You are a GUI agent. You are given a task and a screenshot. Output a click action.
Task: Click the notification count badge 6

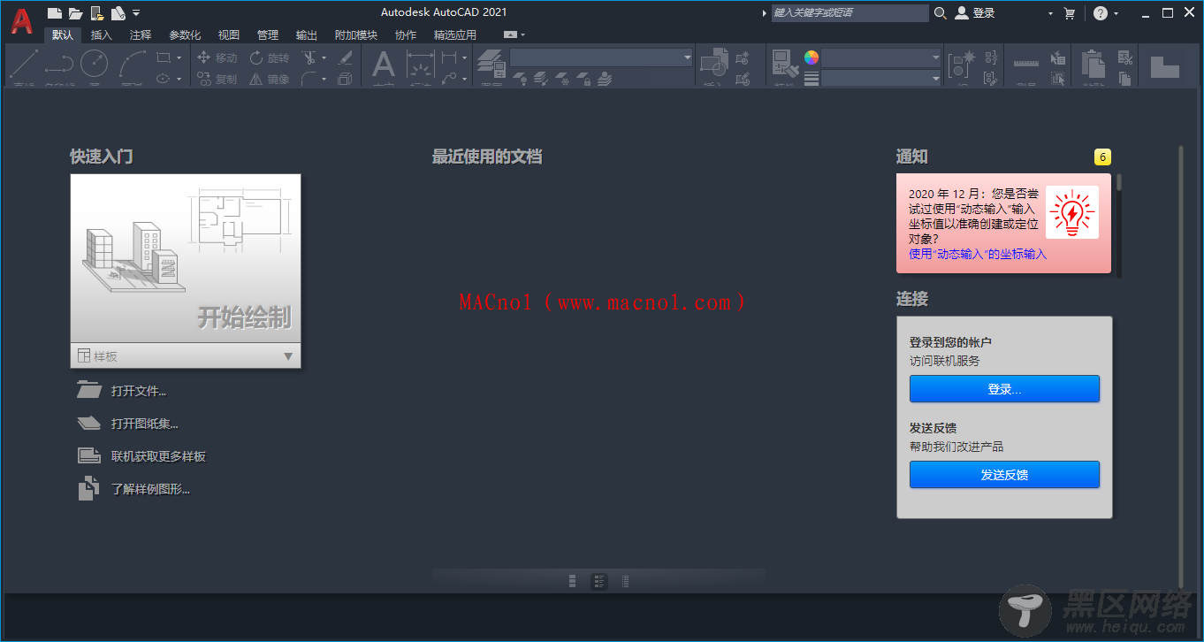1102,157
